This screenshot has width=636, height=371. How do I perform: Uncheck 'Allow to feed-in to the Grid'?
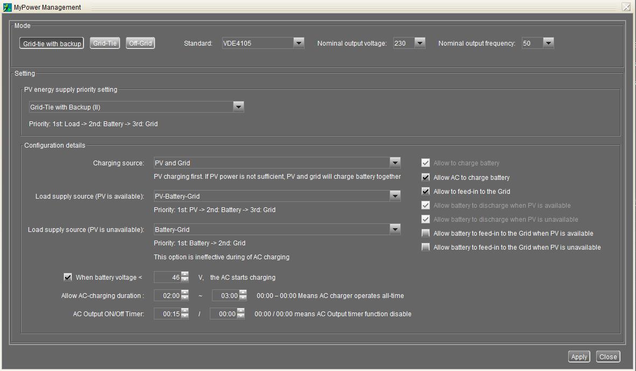426,191
